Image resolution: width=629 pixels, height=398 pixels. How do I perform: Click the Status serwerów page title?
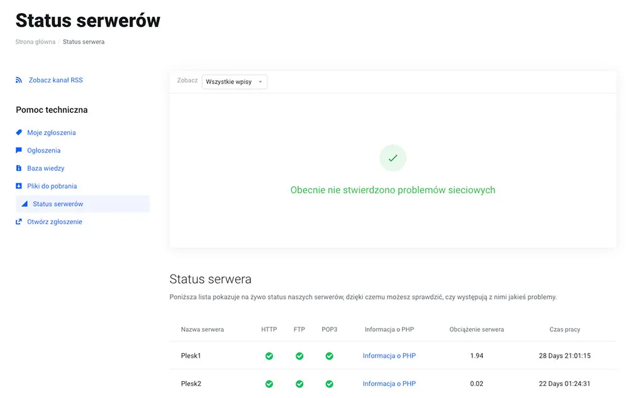(88, 21)
